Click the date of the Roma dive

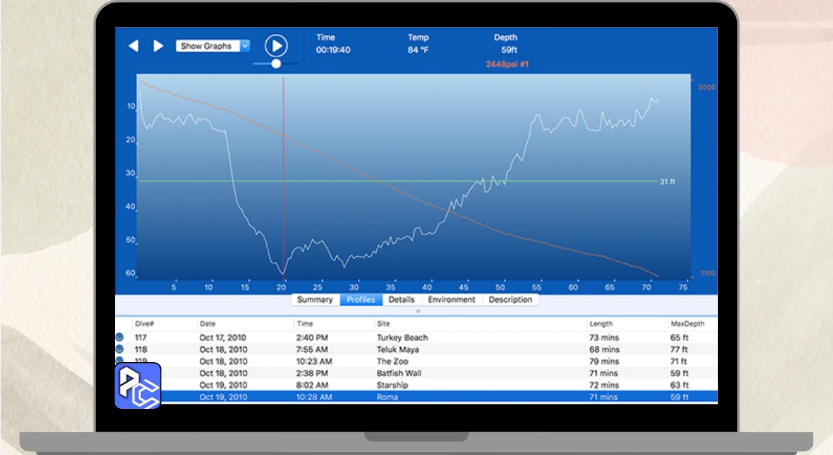(223, 397)
